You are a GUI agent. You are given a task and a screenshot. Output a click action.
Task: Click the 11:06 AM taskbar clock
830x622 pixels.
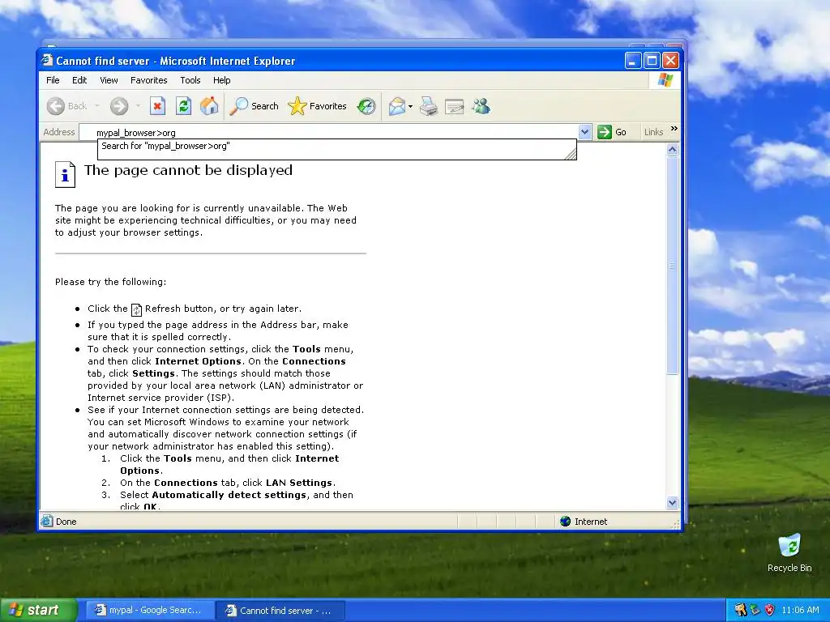tap(800, 610)
